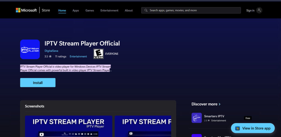The image size is (281, 137).
Task: Click the Free price tag for Smarters IPTV
Action: (248, 118)
